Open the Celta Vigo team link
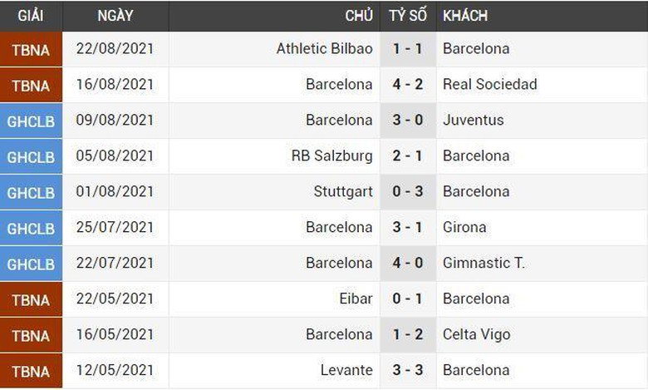648x390 pixels. (x=476, y=334)
